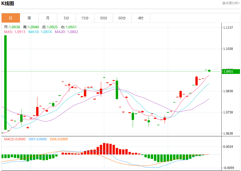Click the MA20 indicator label

point(66,32)
